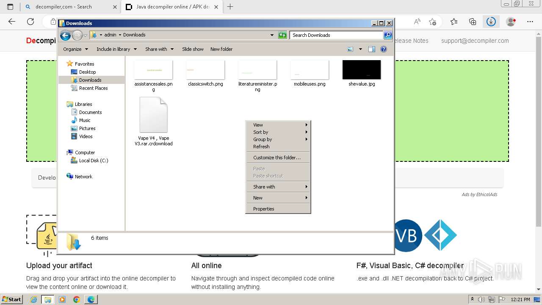Viewport: 542px width, 305px height.
Task: Expand the view options dropdown arrow
Action: click(x=360, y=49)
